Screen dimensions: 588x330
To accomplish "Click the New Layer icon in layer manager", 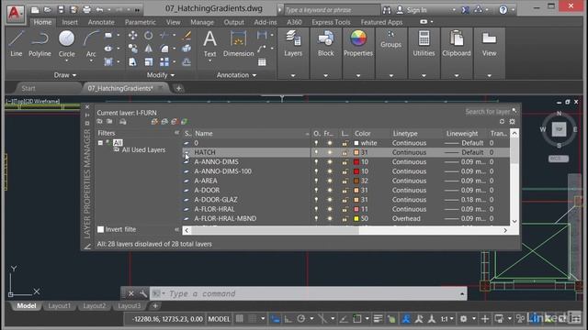I will click(154, 122).
